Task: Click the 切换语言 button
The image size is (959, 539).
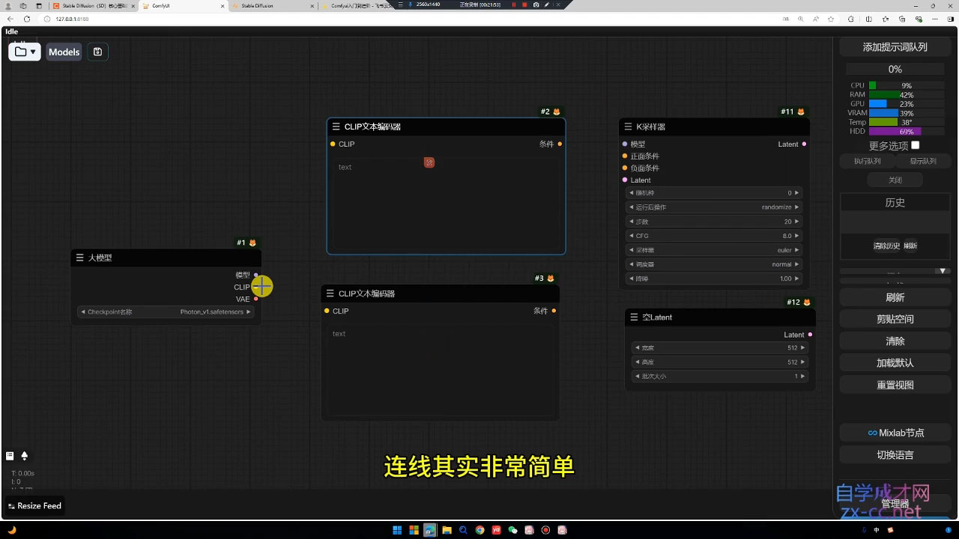Action: 895,455
